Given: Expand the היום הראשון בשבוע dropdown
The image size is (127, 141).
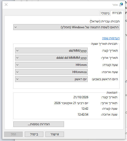Looking at the screenshot, I should pos(51,79).
